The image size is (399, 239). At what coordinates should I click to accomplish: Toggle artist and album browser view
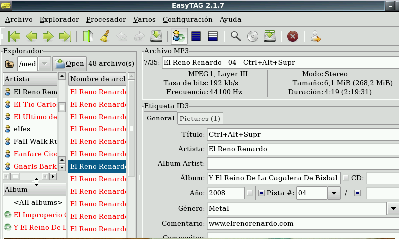click(179, 36)
